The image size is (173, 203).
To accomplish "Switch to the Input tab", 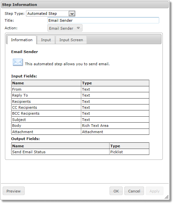I will tap(46, 40).
